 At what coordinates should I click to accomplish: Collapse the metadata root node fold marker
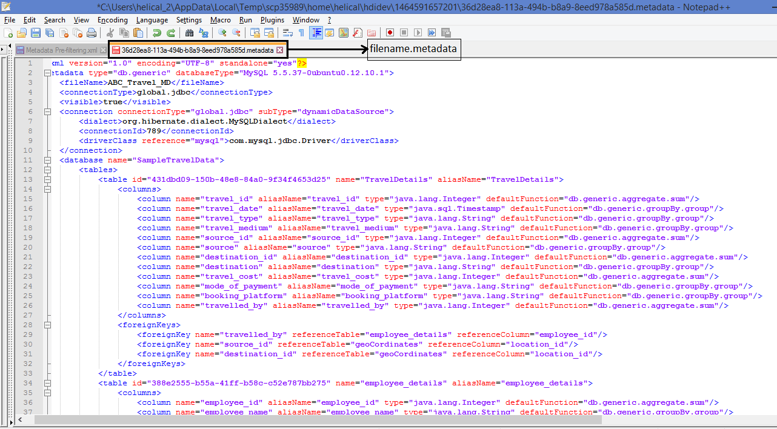point(47,73)
